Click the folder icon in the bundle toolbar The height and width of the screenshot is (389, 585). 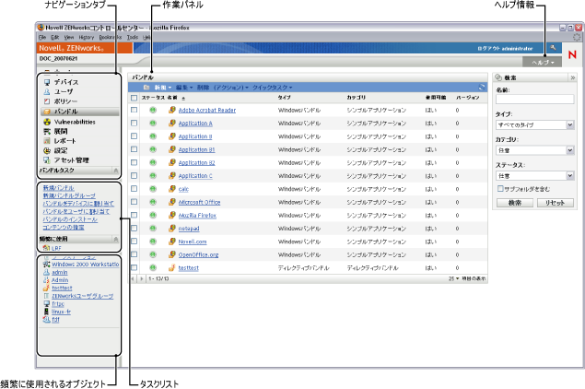pos(146,88)
